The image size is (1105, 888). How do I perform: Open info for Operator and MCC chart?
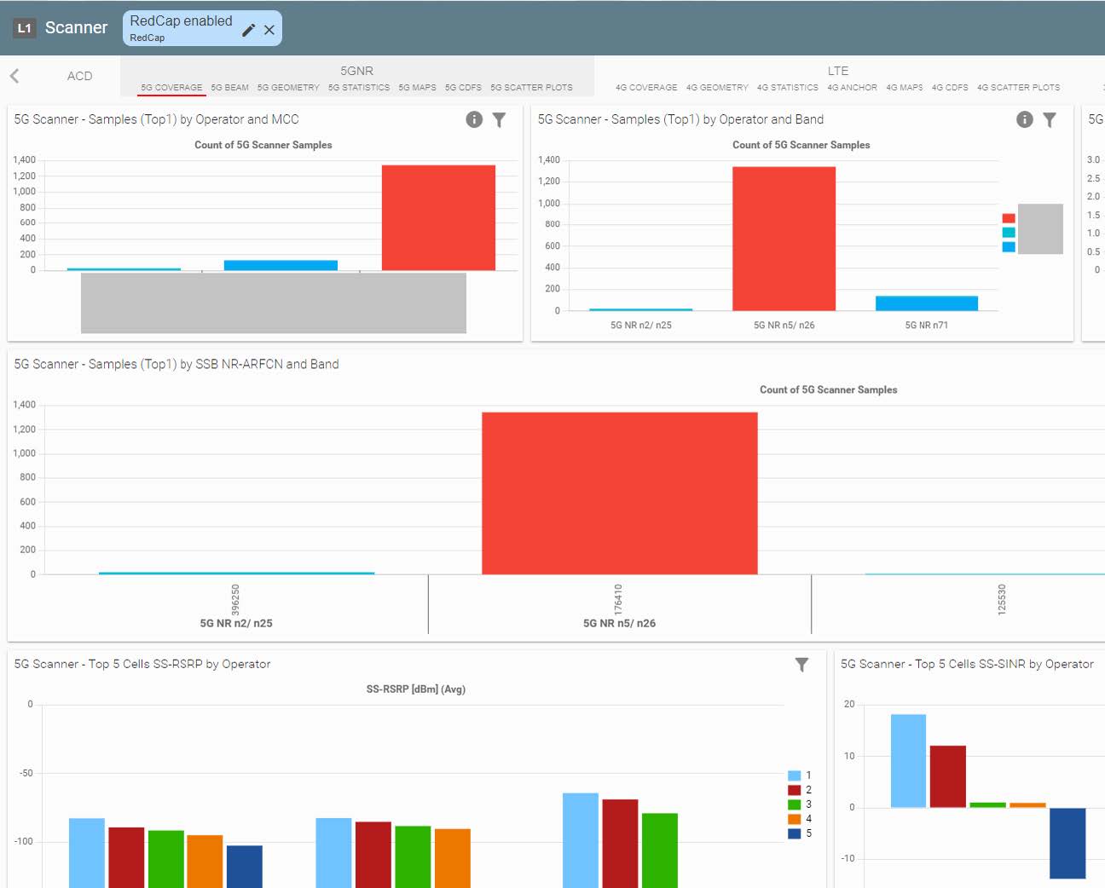[474, 120]
